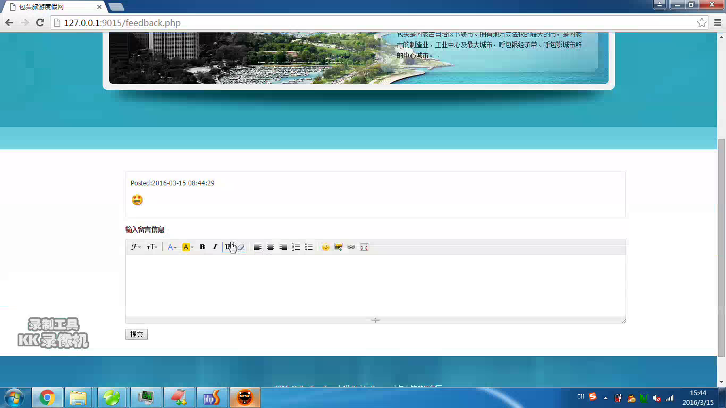Screen dimensions: 726x408
Task: Click the scrollbar up arrow
Action: click(721, 36)
